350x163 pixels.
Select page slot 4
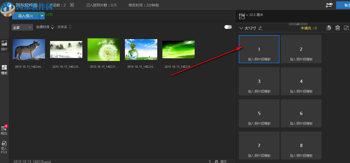click(x=301, y=81)
